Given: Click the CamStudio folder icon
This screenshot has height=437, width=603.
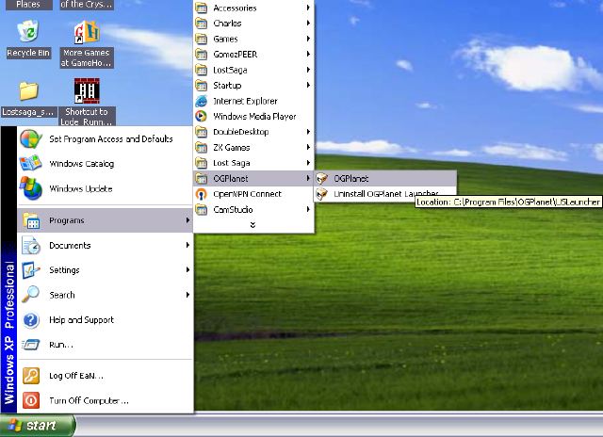Looking at the screenshot, I should click(201, 209).
